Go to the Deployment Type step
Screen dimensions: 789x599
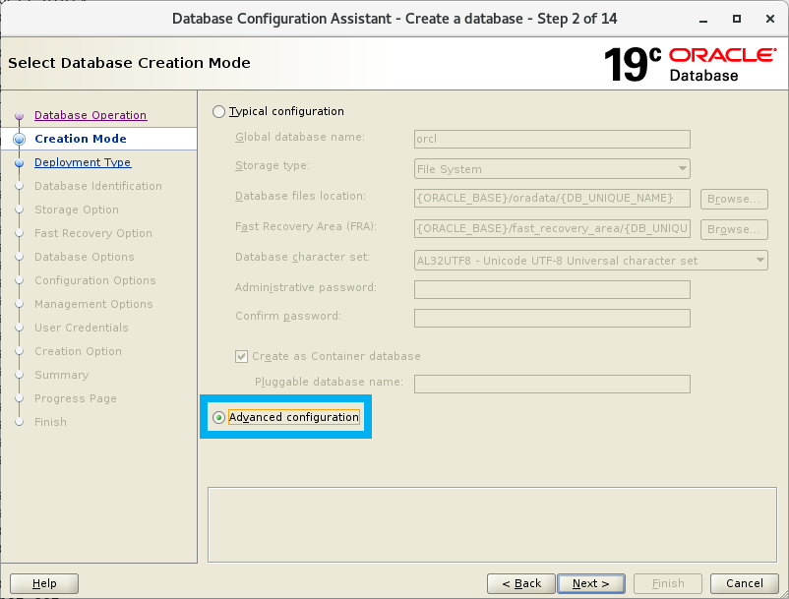83,162
